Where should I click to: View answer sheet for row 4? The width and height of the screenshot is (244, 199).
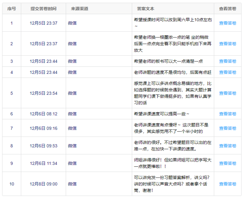pos(228,72)
